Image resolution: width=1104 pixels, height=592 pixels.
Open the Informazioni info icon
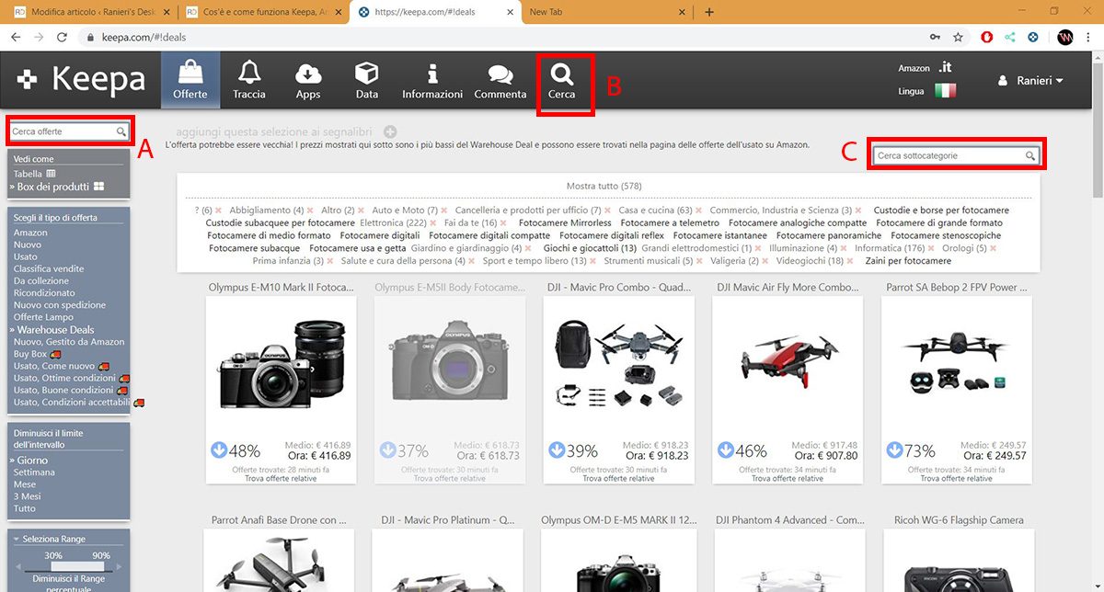coord(432,73)
